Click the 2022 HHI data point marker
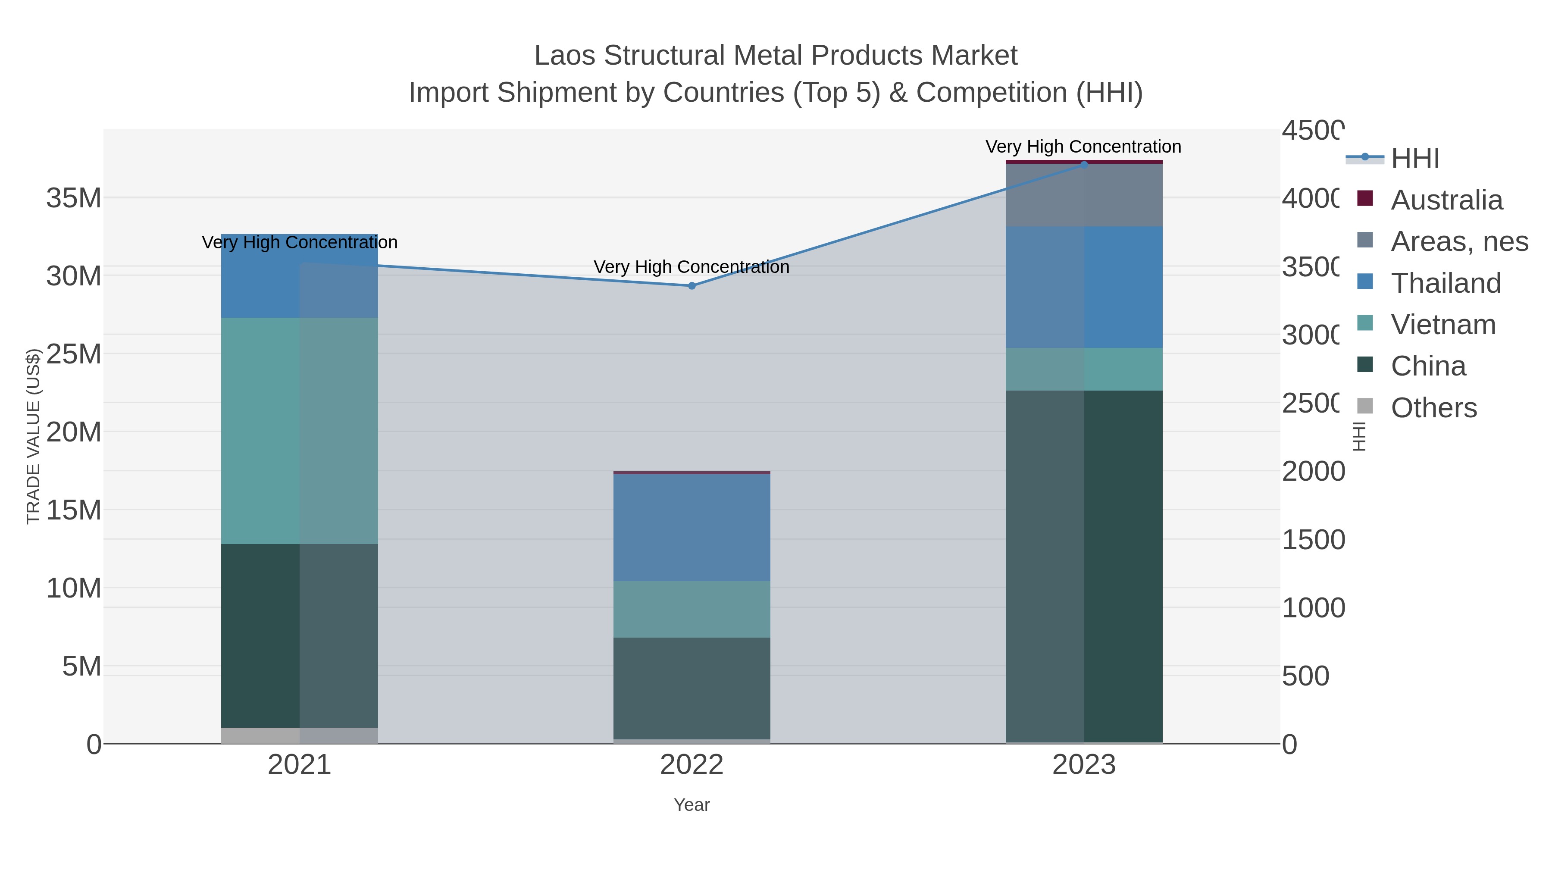The width and height of the screenshot is (1552, 873). 692,286
